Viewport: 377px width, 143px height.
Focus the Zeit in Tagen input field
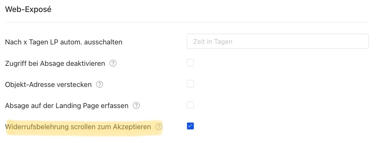pyautogui.click(x=278, y=41)
